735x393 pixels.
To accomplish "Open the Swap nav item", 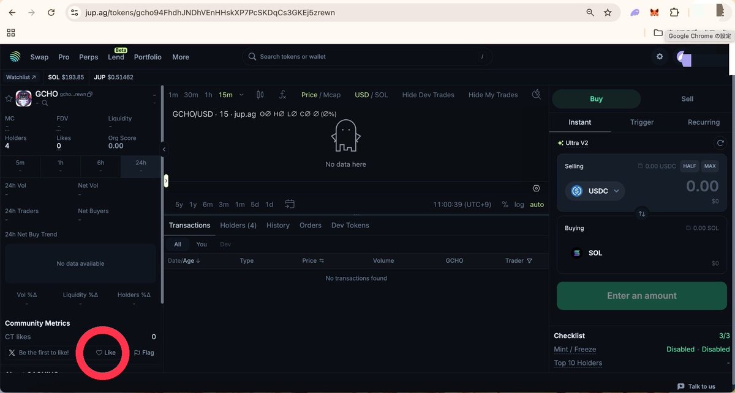I will (39, 57).
